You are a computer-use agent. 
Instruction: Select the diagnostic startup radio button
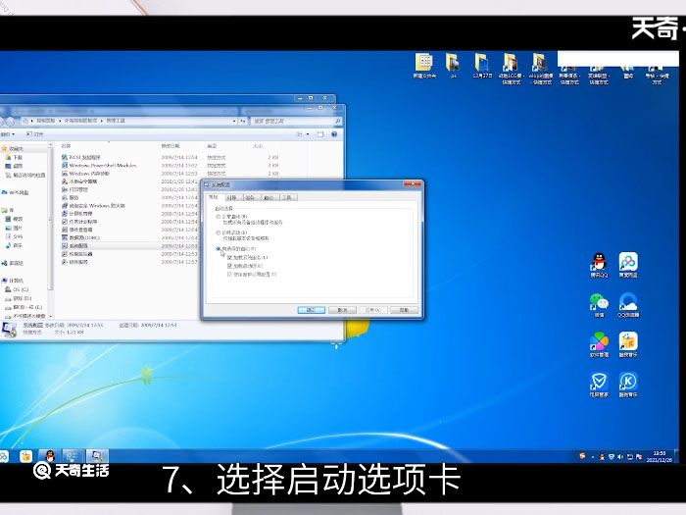pos(219,233)
